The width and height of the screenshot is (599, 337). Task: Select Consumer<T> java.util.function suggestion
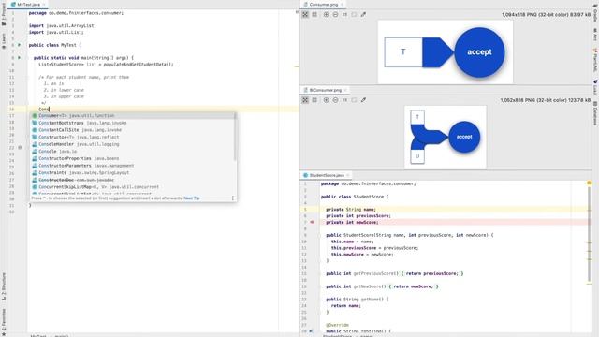click(133, 115)
